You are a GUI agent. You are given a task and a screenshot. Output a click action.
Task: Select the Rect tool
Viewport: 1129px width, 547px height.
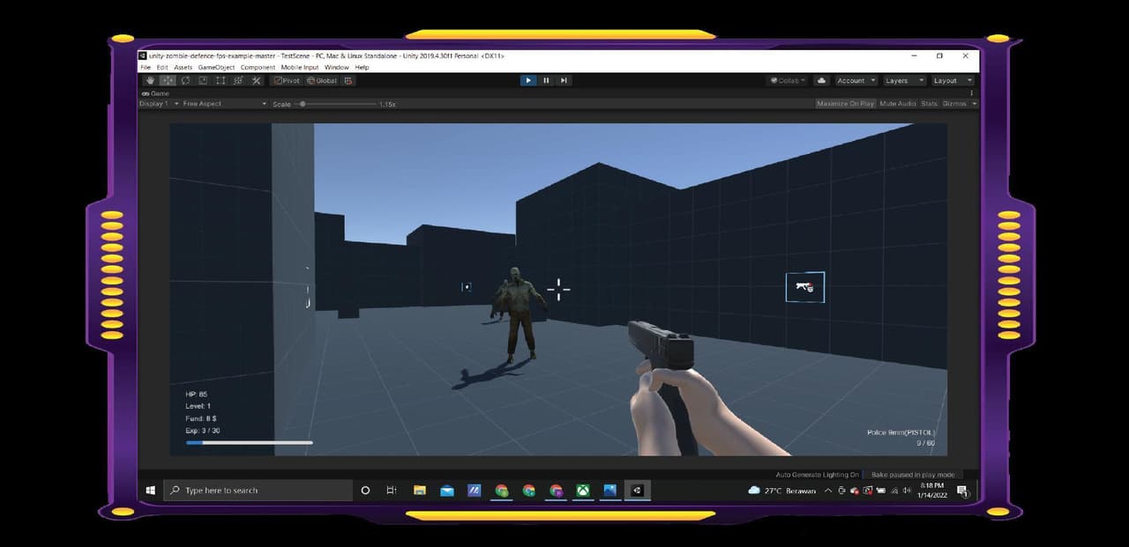pyautogui.click(x=220, y=80)
